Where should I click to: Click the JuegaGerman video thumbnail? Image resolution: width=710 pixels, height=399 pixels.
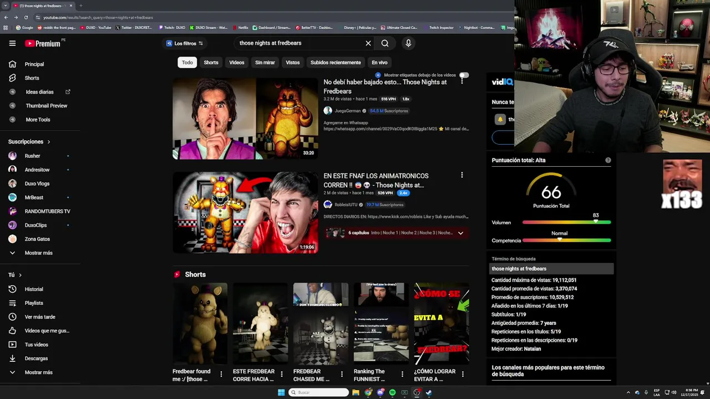(245, 119)
